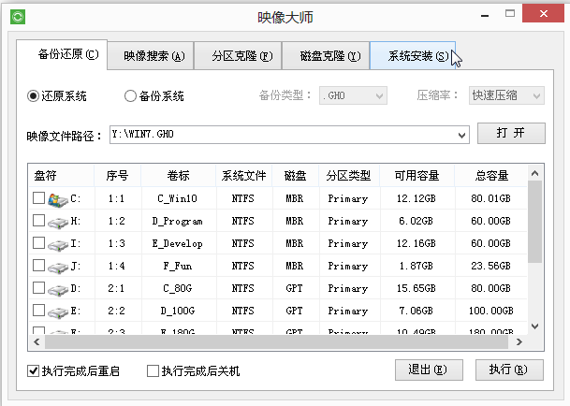Expand the image file path dropdown
570x406 pixels.
pos(462,135)
